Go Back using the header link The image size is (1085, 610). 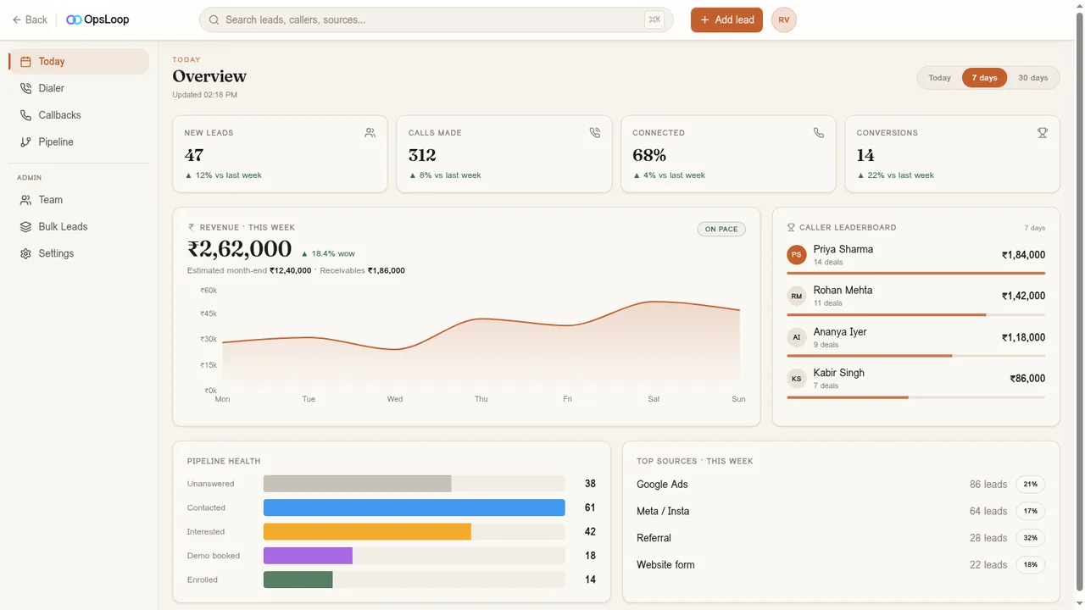(30, 19)
